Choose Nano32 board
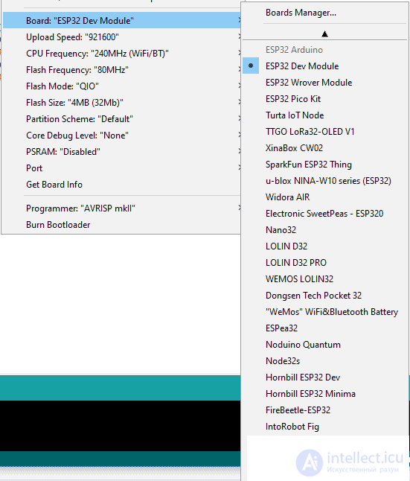This screenshot has width=410, height=481. (x=325, y=230)
